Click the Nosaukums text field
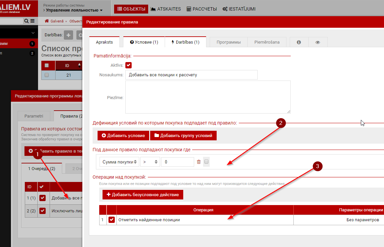This screenshot has height=247, width=384. tap(191, 75)
